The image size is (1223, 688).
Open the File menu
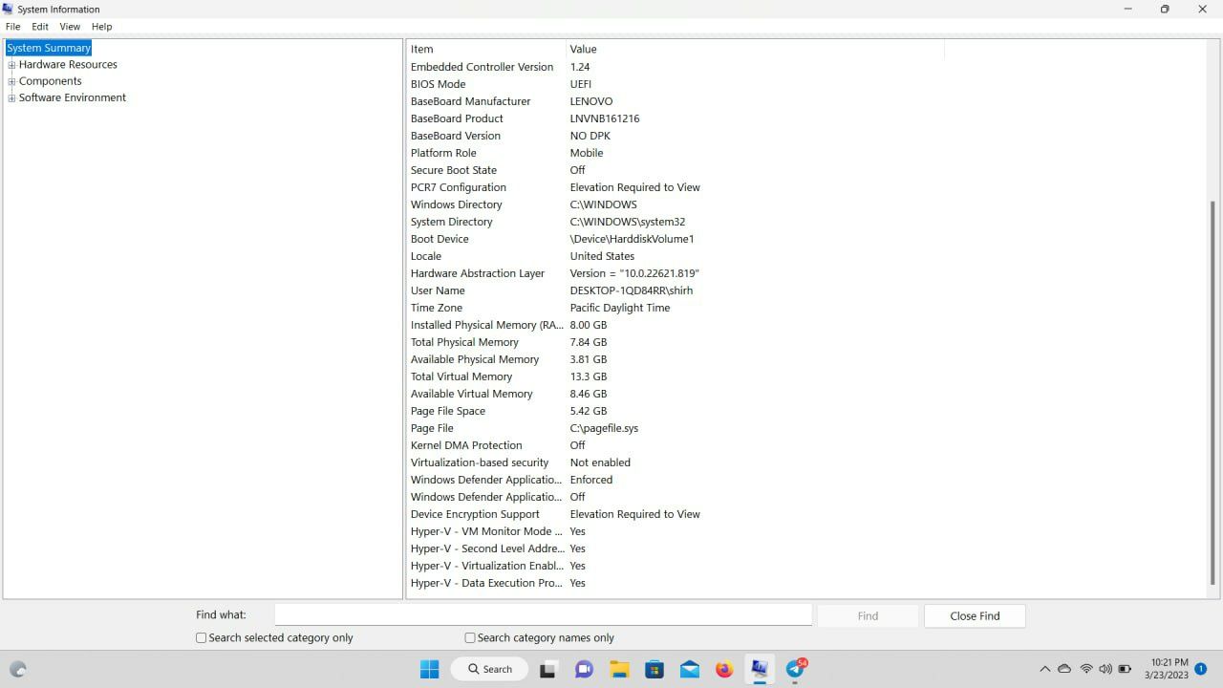(x=13, y=27)
